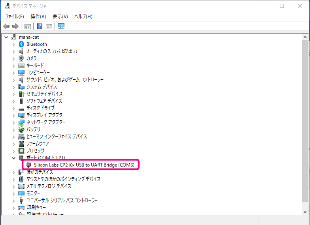Expand the カメラ category

pyautogui.click(x=13, y=58)
